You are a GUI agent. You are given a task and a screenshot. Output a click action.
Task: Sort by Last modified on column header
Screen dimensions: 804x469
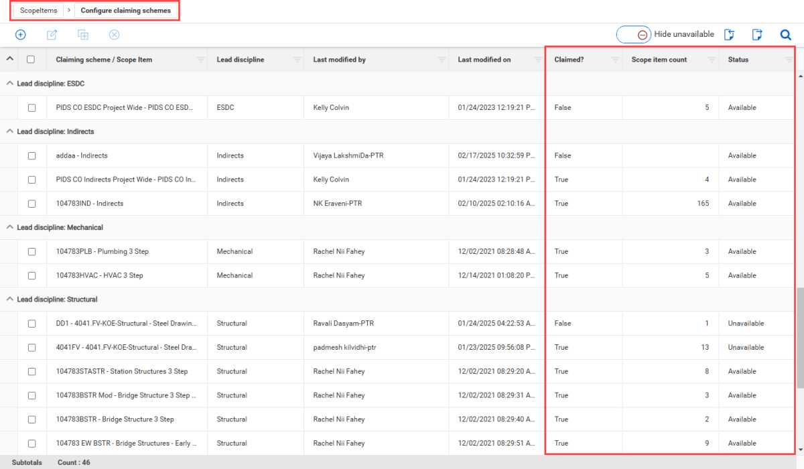pyautogui.click(x=484, y=60)
